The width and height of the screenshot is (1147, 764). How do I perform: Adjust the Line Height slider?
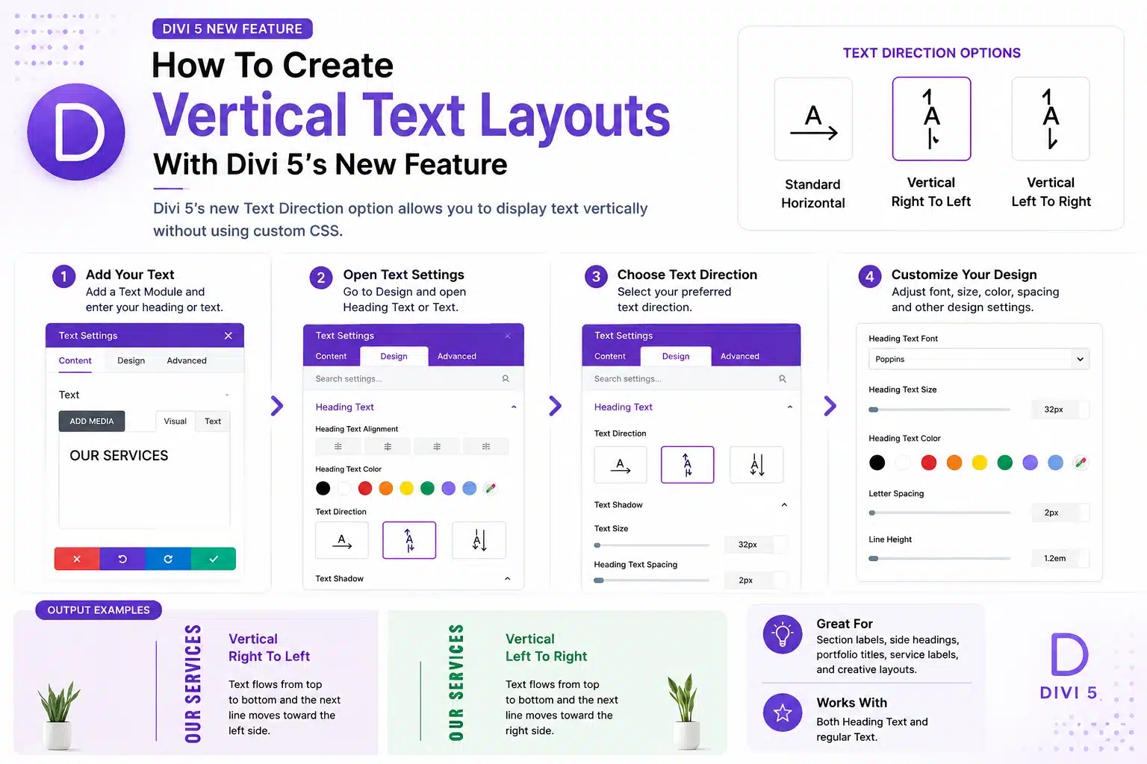939,558
